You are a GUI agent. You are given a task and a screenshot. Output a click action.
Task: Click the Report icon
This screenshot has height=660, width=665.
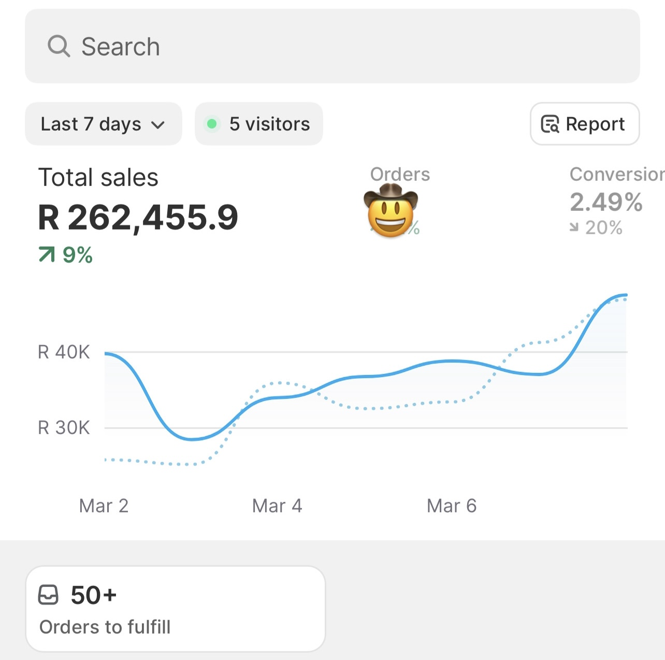coord(550,124)
